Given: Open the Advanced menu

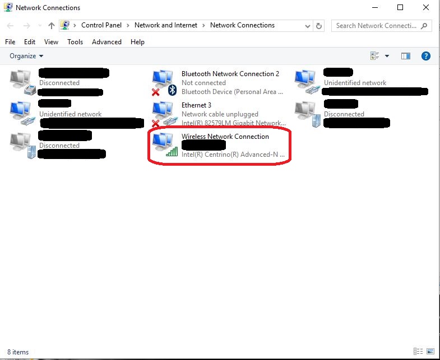Looking at the screenshot, I should (x=106, y=42).
